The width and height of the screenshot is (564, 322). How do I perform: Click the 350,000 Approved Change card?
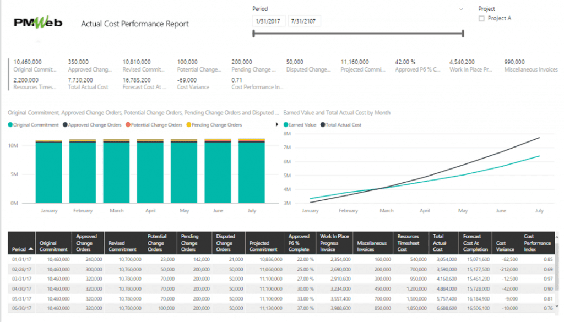tap(90, 66)
